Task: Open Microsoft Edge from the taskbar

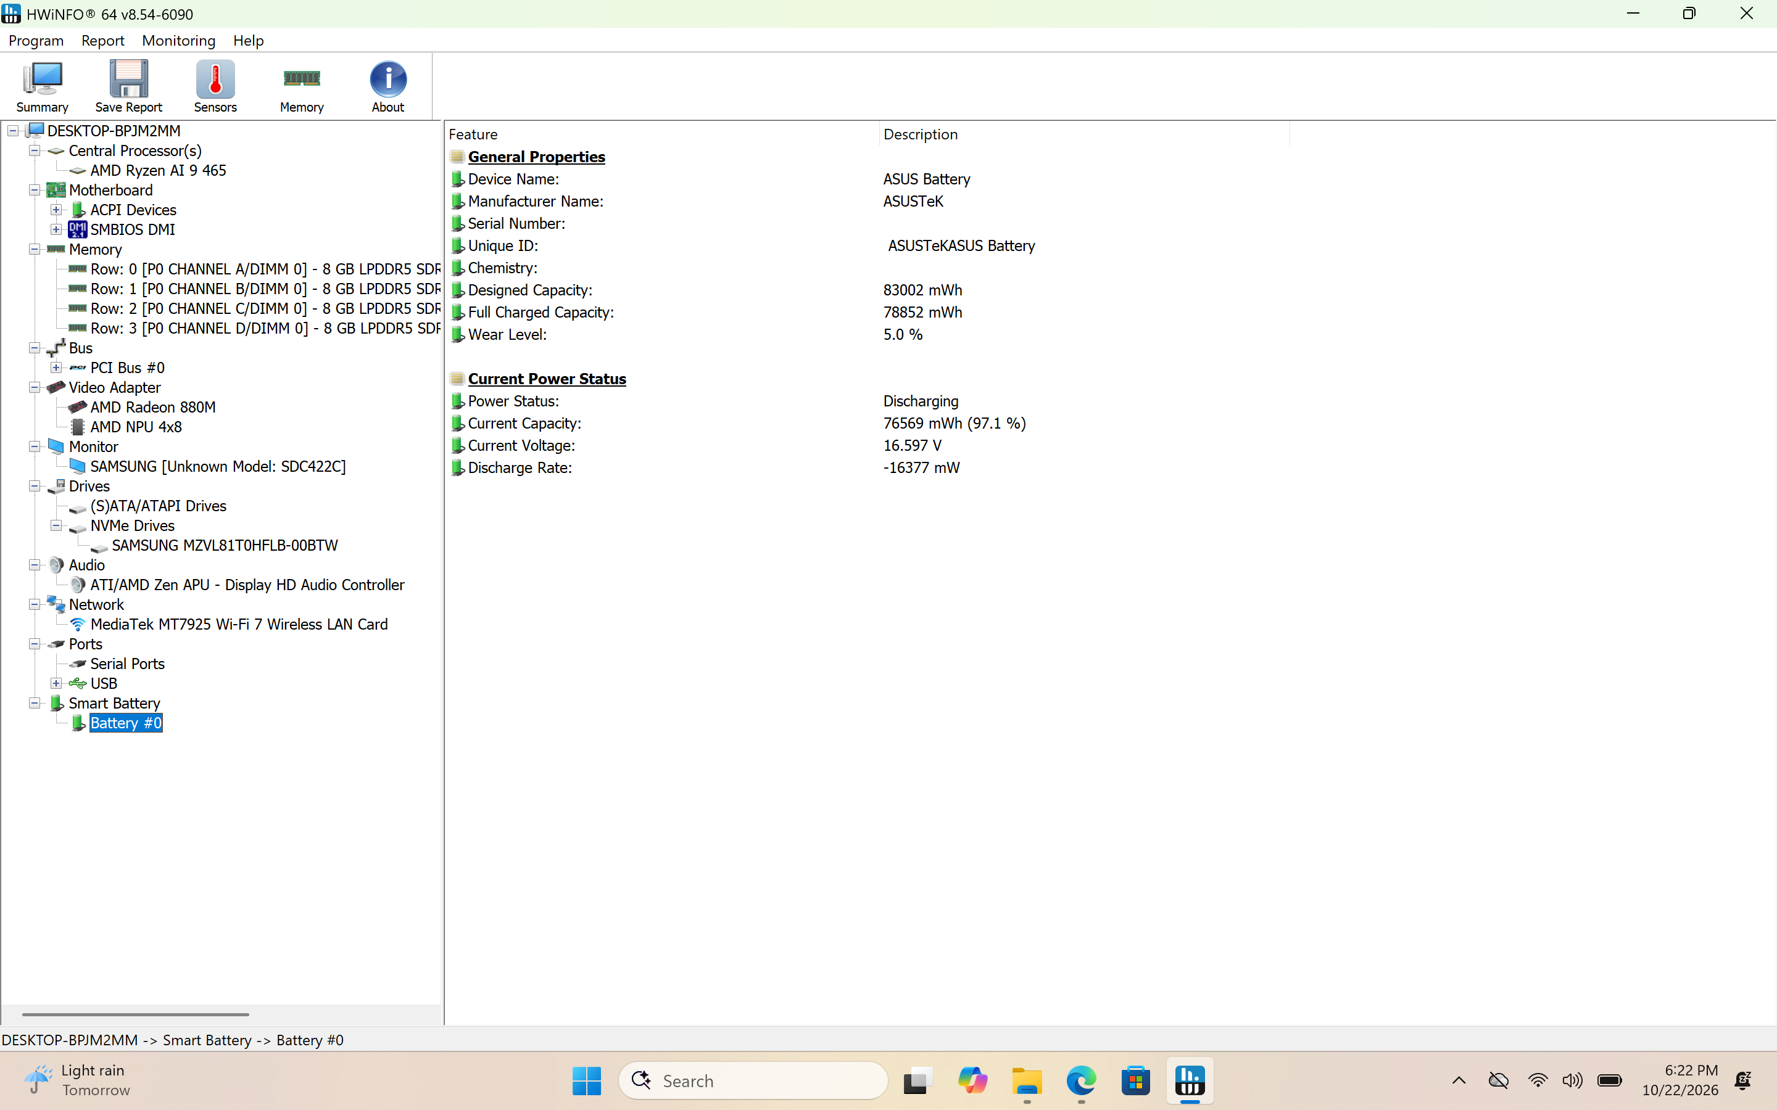Action: pyautogui.click(x=1081, y=1080)
